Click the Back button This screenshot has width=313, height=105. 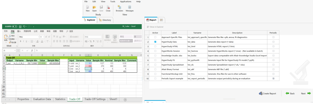[x=290, y=93]
